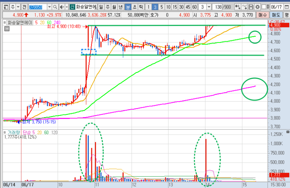This screenshot has width=290, height=188.
Task: Select the 15-minute interval tab
Action: coord(175,7)
